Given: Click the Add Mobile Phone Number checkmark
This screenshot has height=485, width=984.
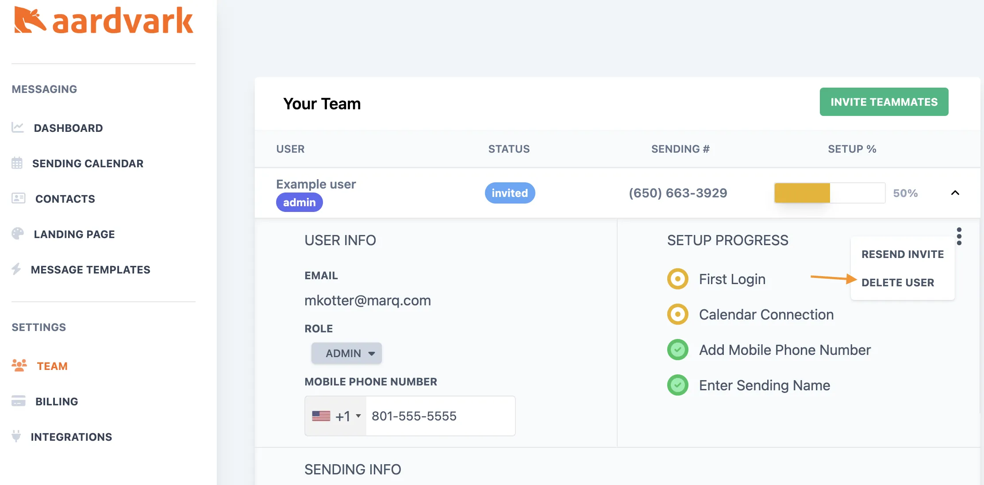Looking at the screenshot, I should [x=677, y=350].
